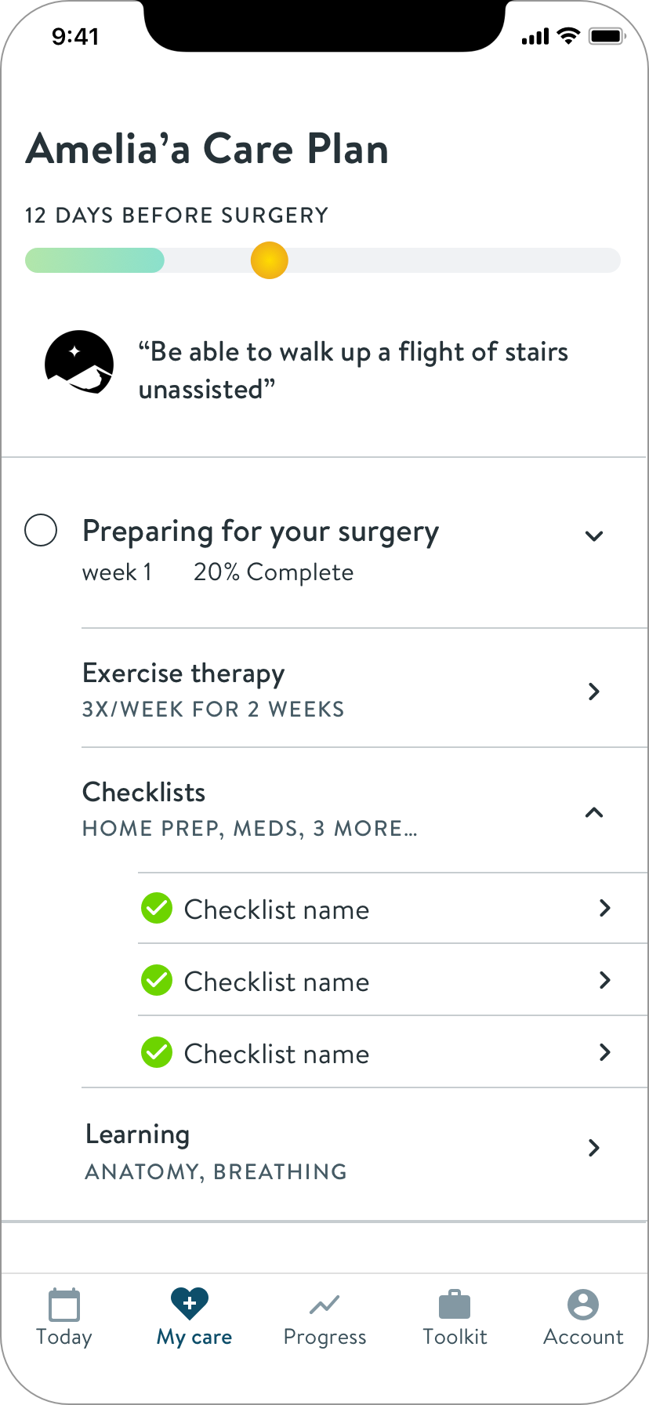Tap the Today calendar icon
649x1405 pixels.
coord(64,1305)
